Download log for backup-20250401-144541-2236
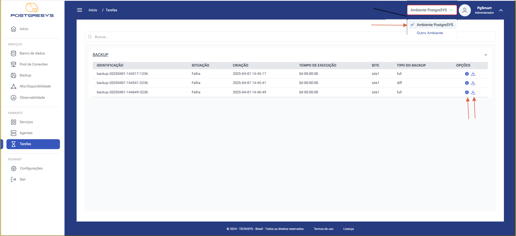Viewport: 516px width, 236px height. 473,83
